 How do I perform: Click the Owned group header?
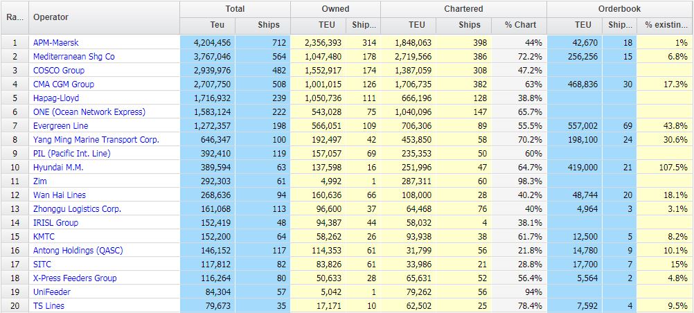click(x=335, y=9)
